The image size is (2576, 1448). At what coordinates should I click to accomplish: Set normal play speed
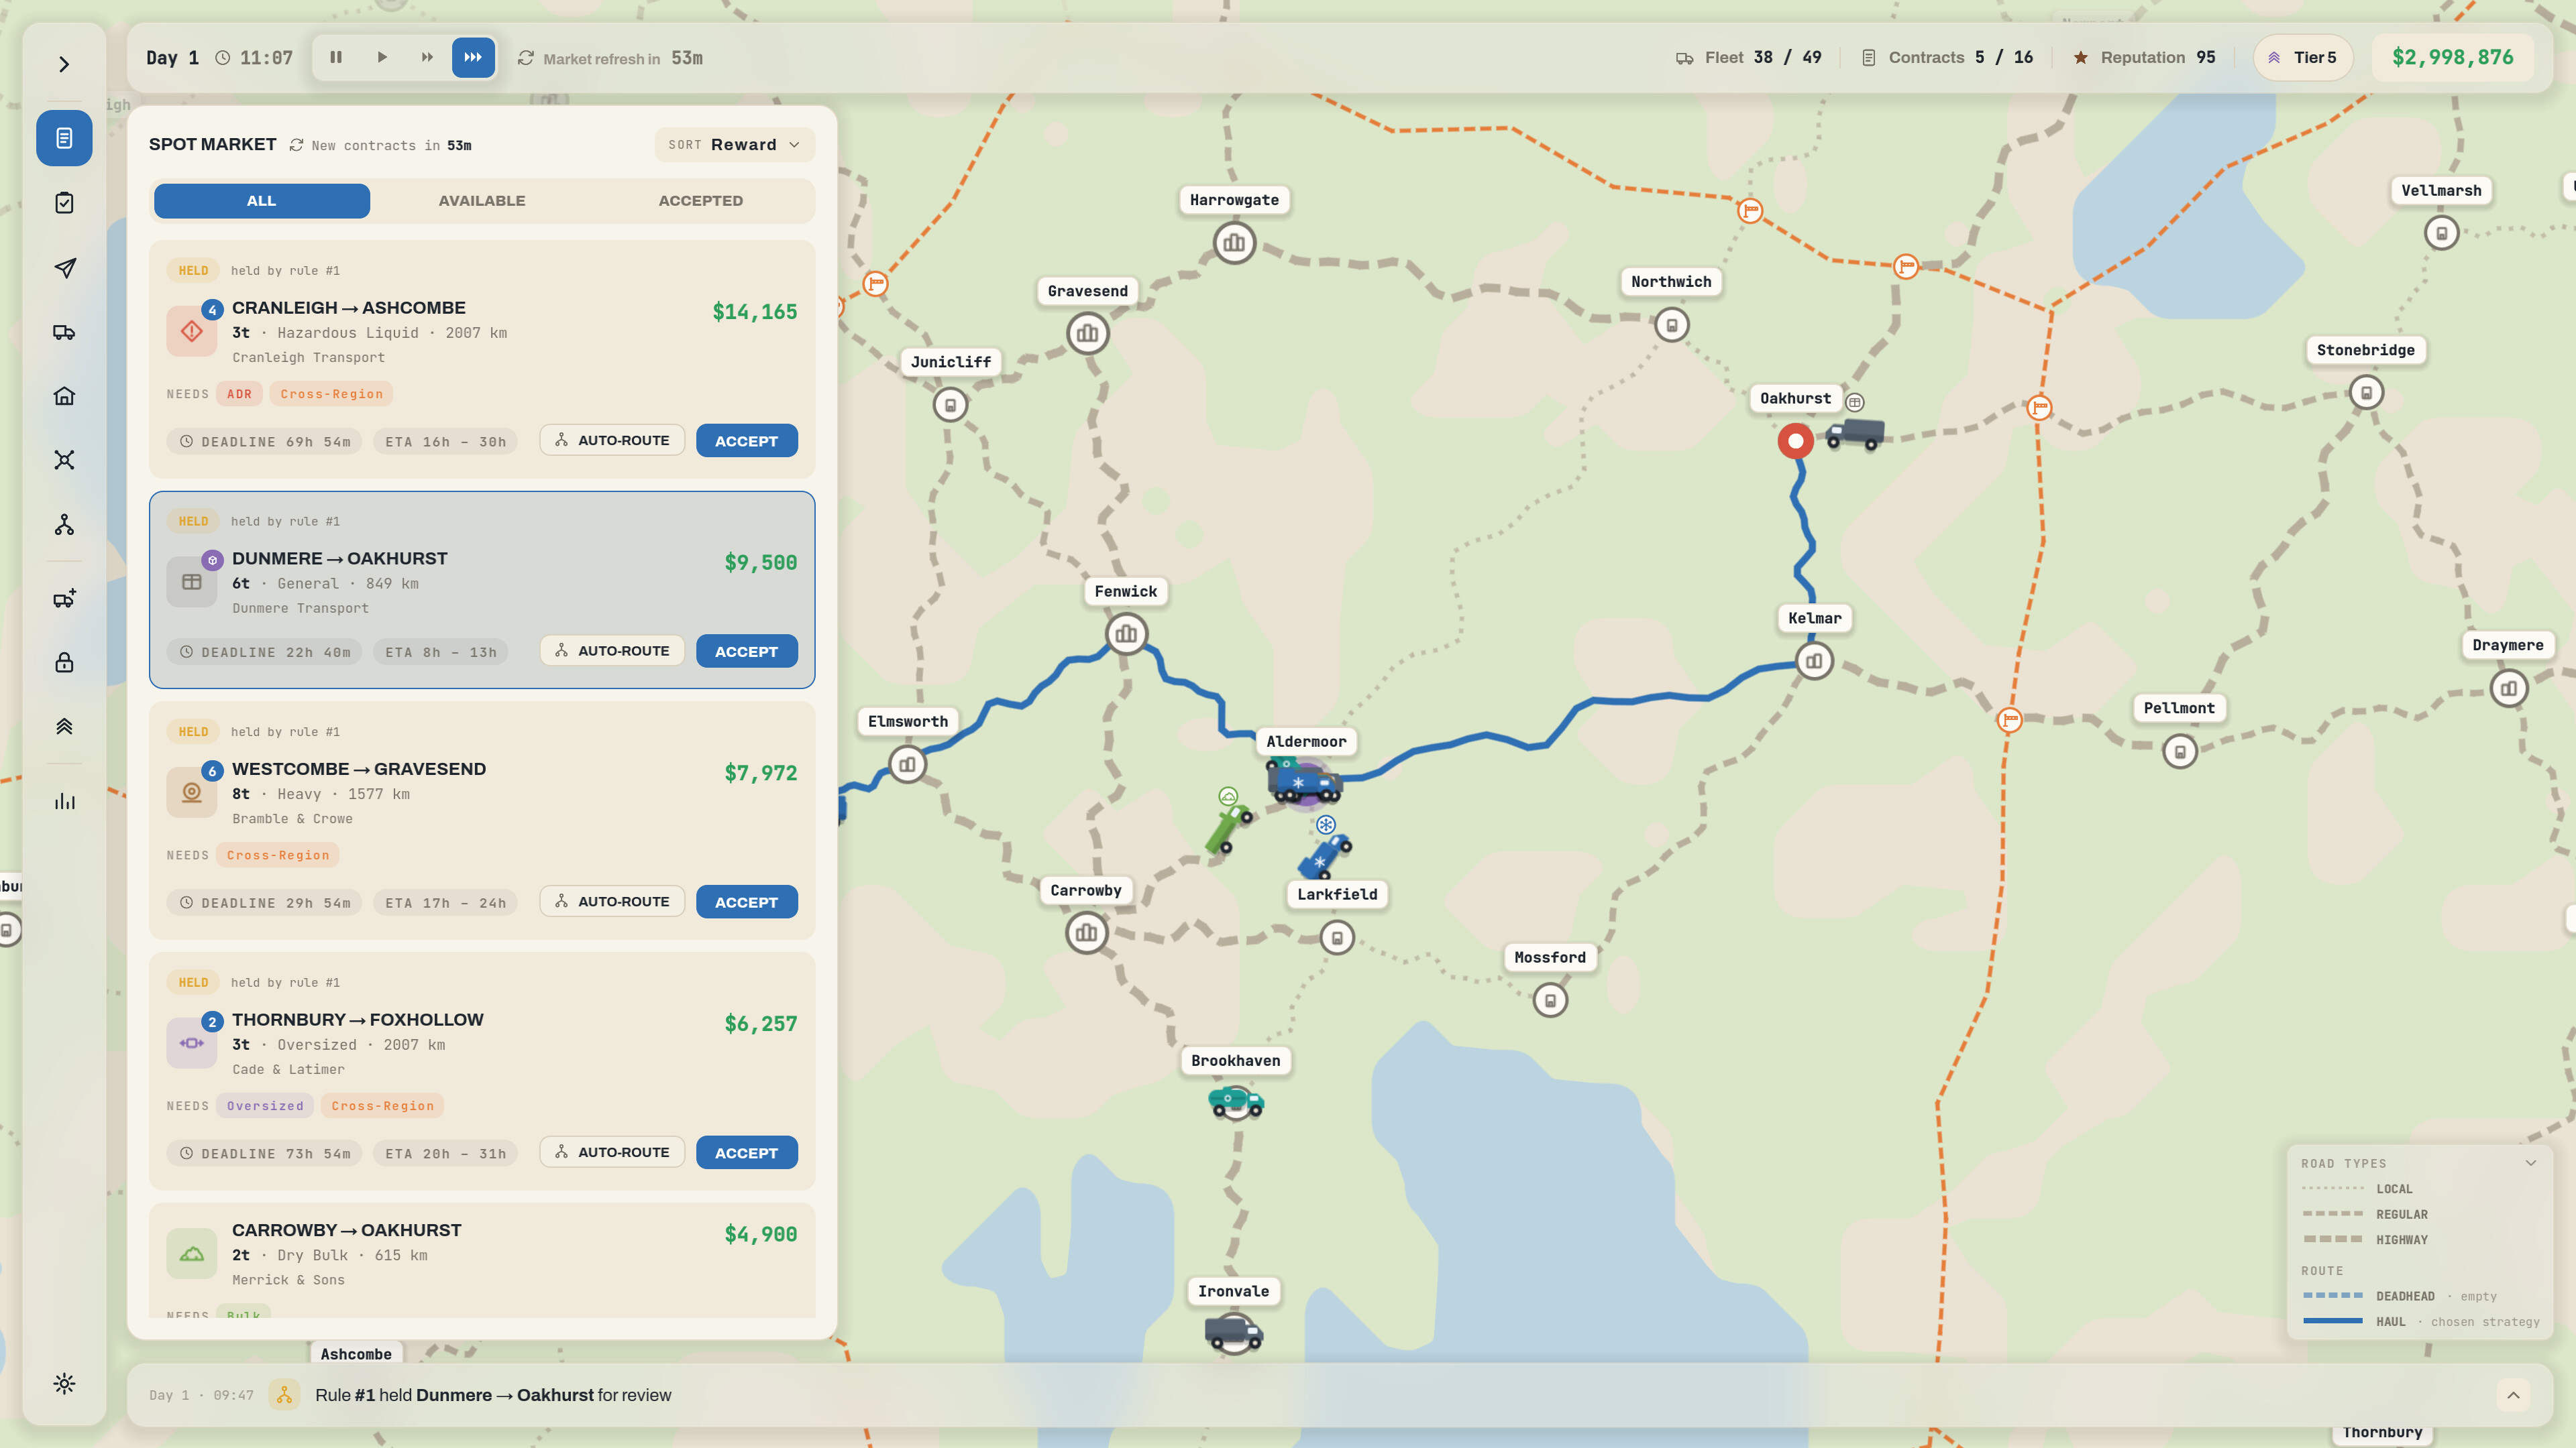[382, 58]
